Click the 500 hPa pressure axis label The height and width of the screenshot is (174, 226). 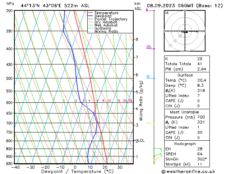[x=10, y=78]
